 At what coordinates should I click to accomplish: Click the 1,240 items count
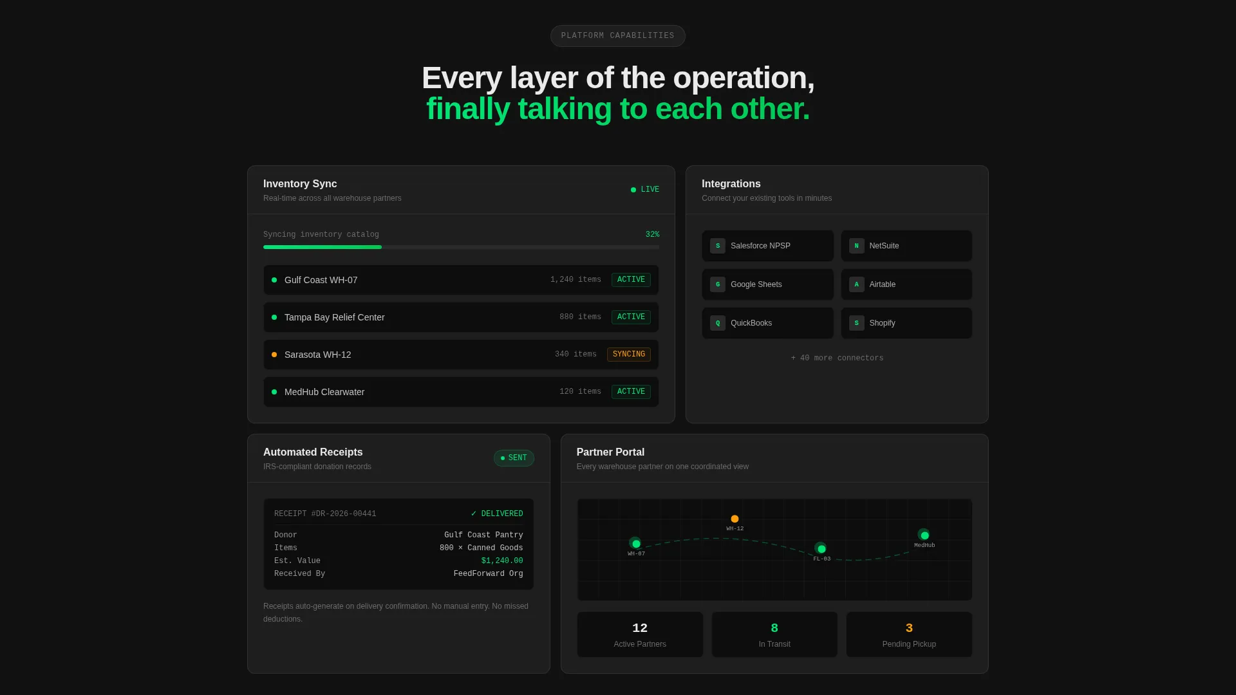tap(576, 280)
